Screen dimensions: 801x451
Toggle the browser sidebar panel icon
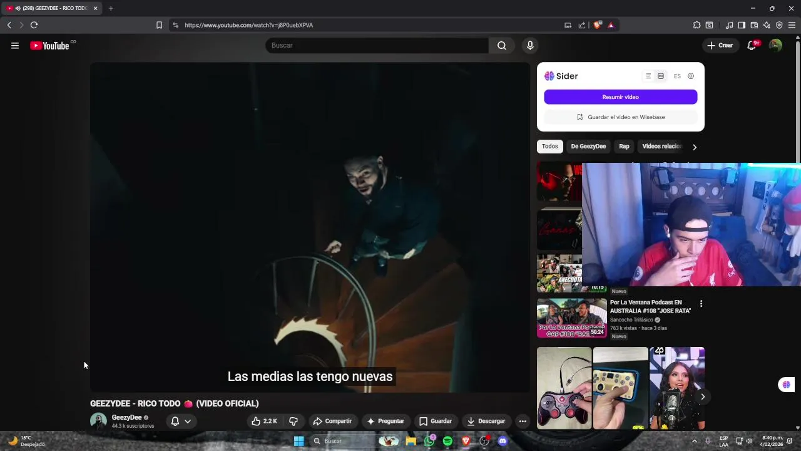point(742,25)
